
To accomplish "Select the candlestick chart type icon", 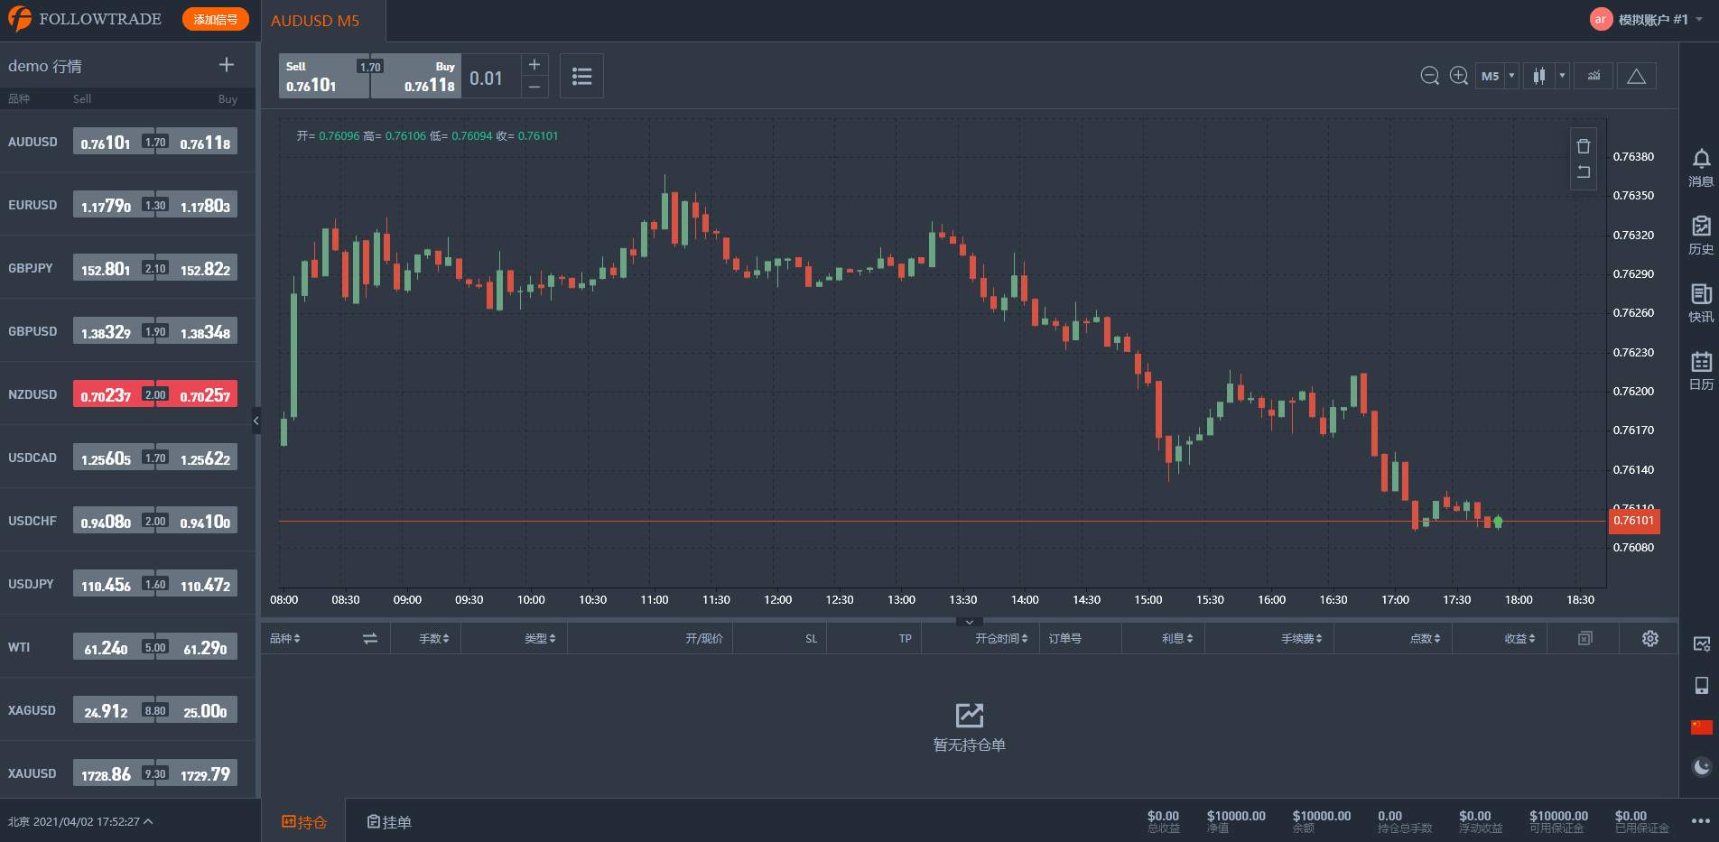I will click(x=1538, y=76).
